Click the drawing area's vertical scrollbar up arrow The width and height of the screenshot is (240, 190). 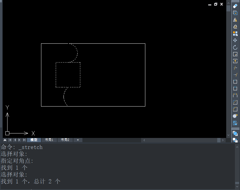[228, 3]
